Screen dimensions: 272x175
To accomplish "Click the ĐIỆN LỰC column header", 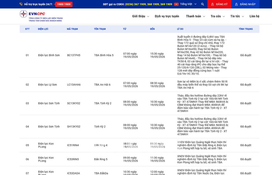I will (43, 29).
